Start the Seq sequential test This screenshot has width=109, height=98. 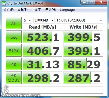[14, 37]
